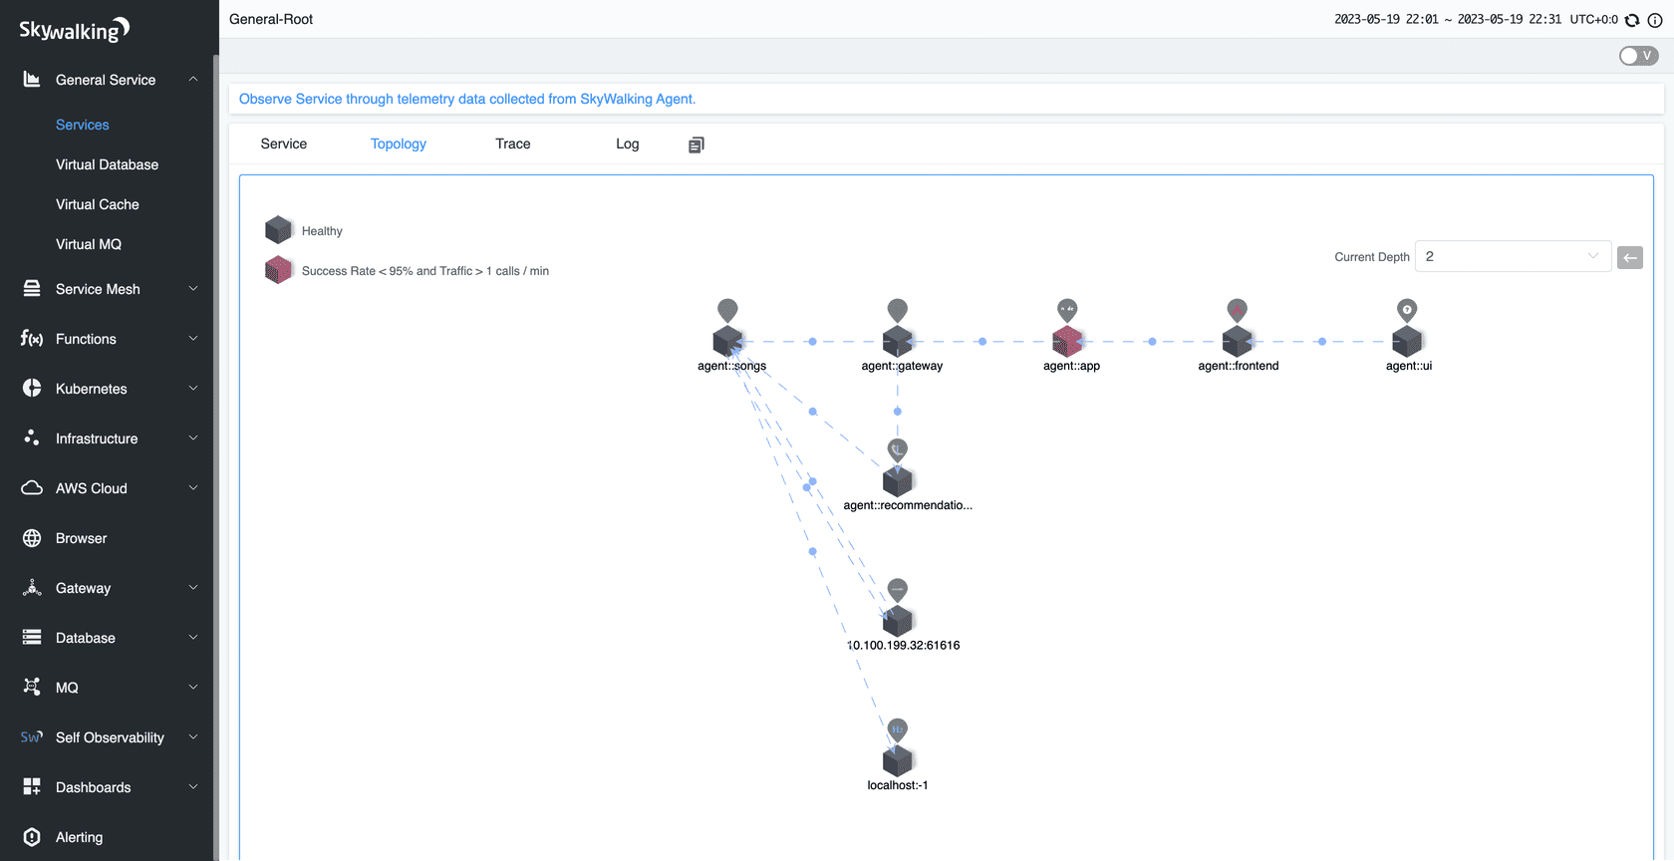Click the localhost:-1 node
Screen dimensions: 1674x861
898,761
